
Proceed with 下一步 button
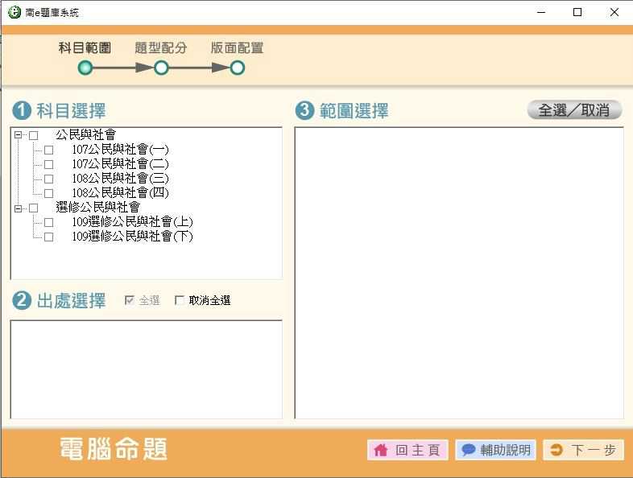(583, 450)
